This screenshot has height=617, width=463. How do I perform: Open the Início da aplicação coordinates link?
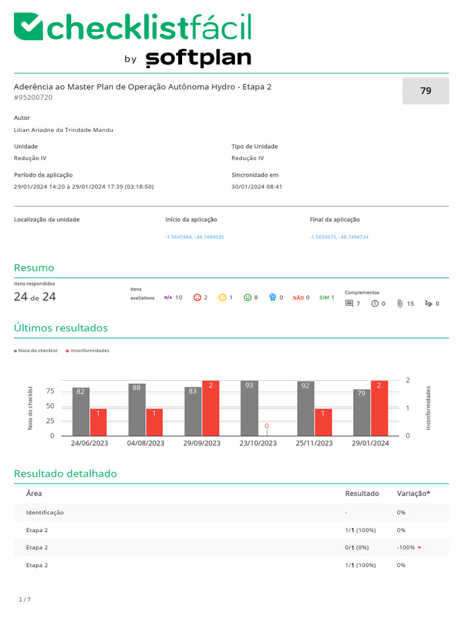click(x=195, y=237)
